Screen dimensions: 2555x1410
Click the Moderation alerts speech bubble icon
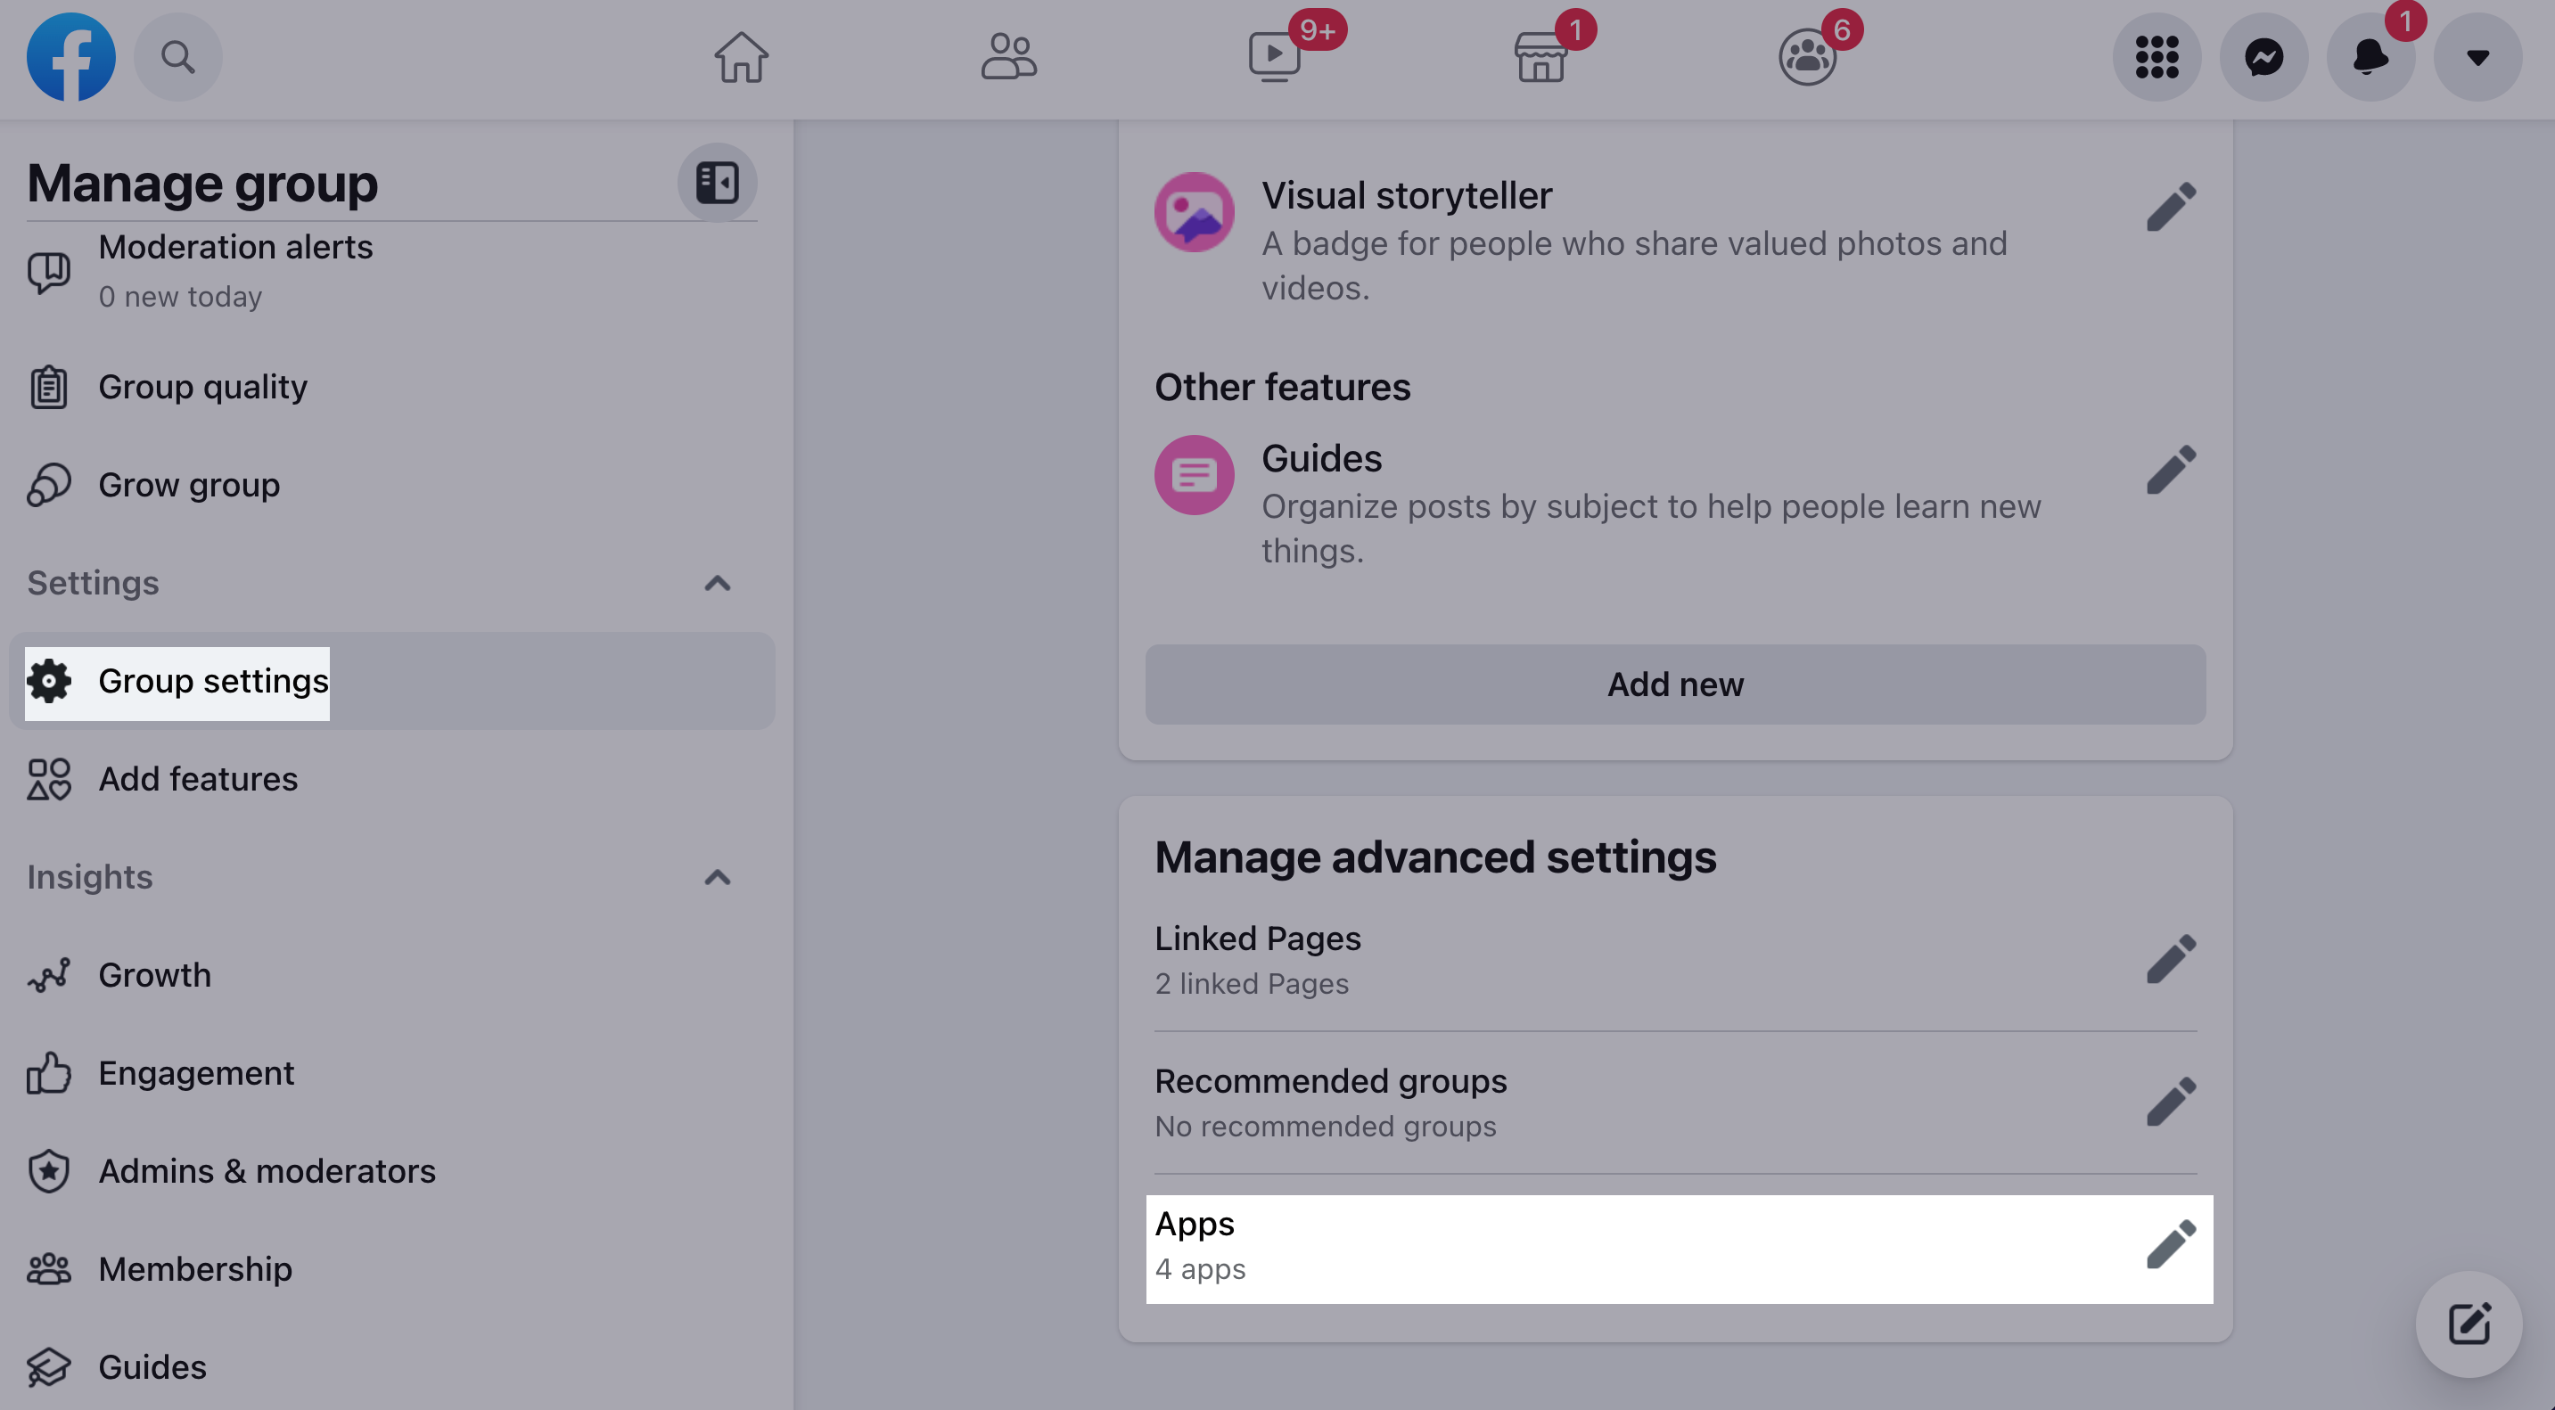[49, 271]
